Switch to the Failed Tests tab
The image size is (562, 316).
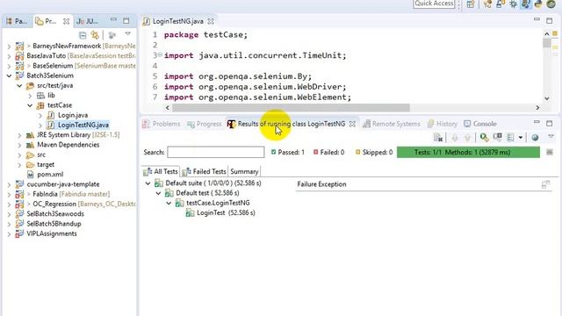point(204,172)
